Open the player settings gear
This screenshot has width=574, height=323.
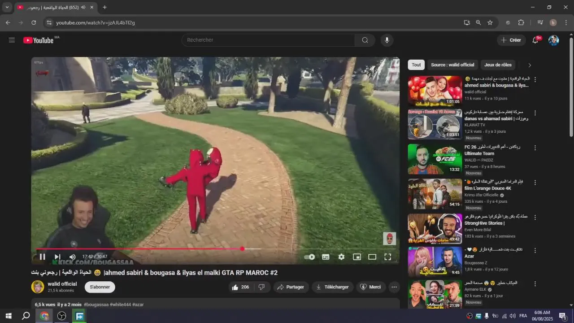[341, 257]
